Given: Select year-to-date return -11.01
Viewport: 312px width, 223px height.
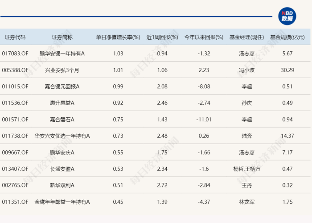Looking at the screenshot, I should tap(204, 120).
